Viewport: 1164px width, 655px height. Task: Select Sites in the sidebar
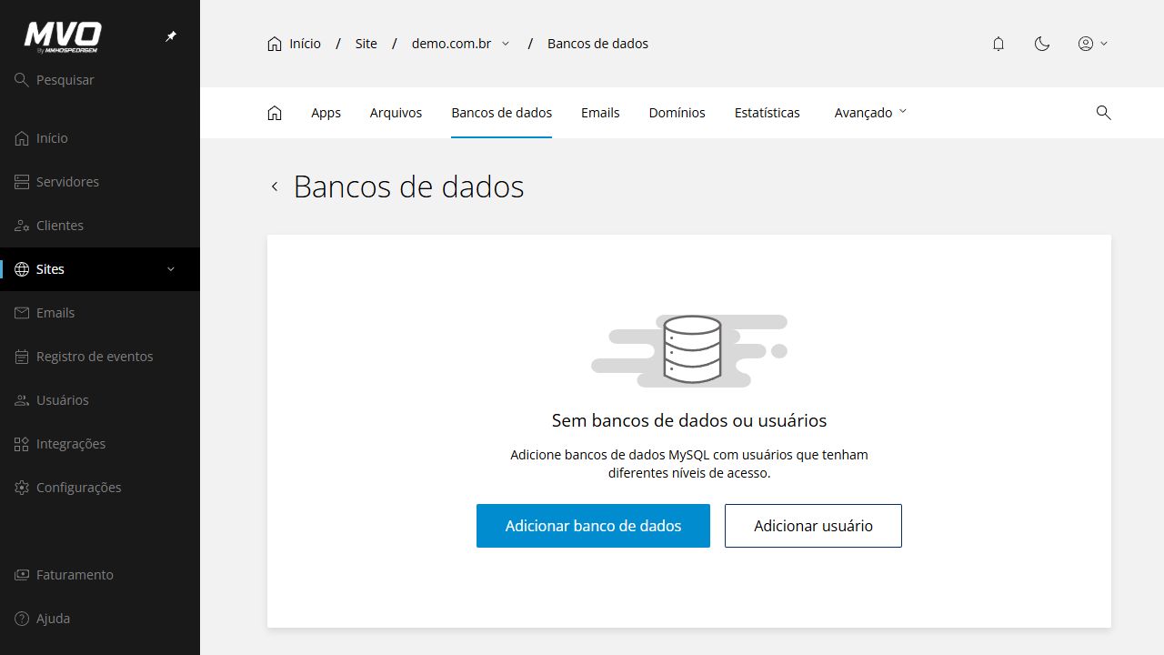100,269
